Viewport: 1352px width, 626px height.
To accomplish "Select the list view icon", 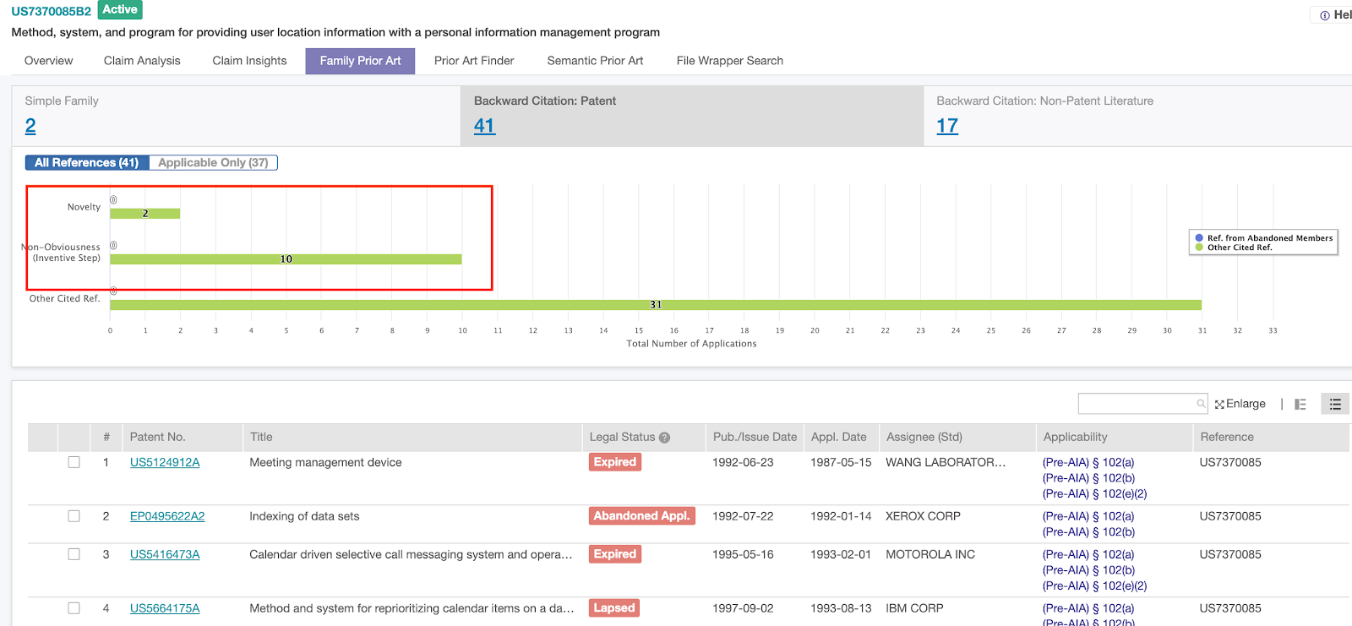I will click(x=1335, y=405).
